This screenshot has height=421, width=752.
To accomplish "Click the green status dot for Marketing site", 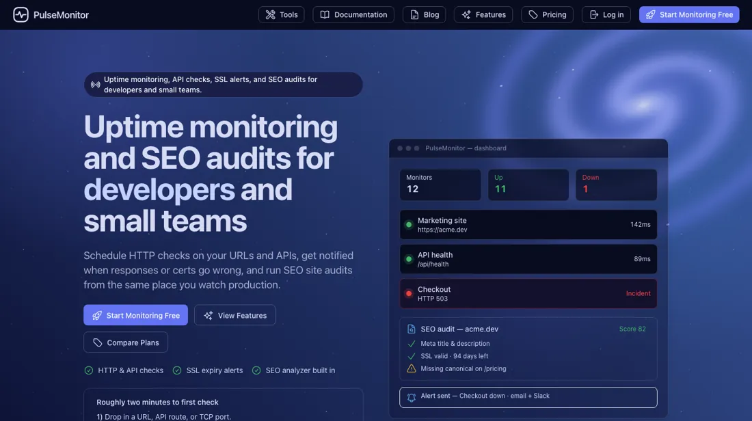I will 409,224.
